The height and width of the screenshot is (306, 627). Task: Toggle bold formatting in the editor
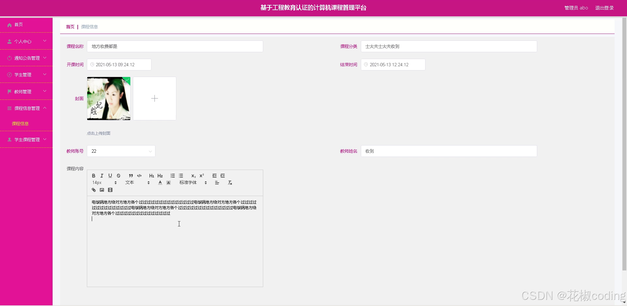(x=93, y=176)
